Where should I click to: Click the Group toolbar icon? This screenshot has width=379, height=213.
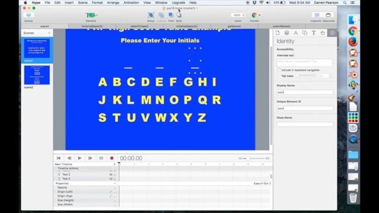click(151, 15)
